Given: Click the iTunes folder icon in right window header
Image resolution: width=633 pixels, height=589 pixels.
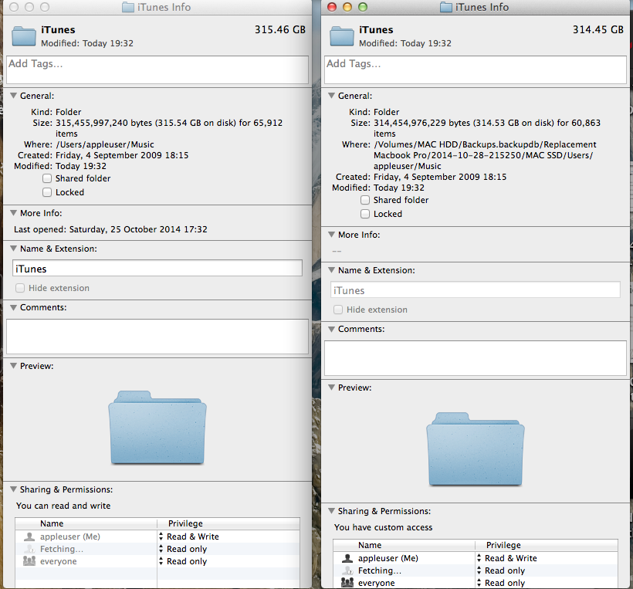Looking at the screenshot, I should point(342,36).
